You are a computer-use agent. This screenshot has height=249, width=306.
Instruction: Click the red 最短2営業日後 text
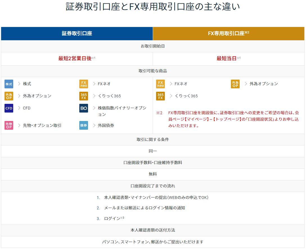pyautogui.click(x=75, y=59)
